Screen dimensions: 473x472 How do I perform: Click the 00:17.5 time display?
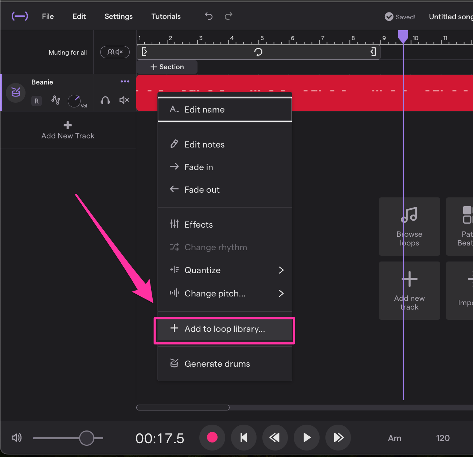[160, 438]
